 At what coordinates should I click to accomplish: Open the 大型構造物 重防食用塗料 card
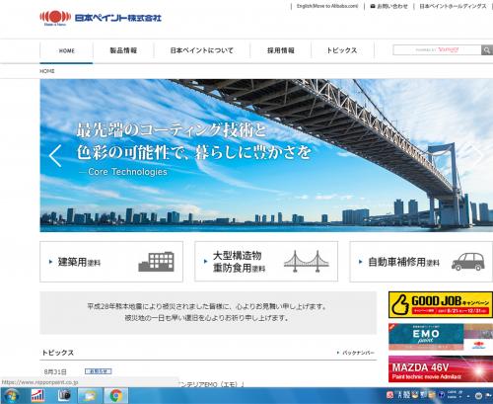pos(266,262)
